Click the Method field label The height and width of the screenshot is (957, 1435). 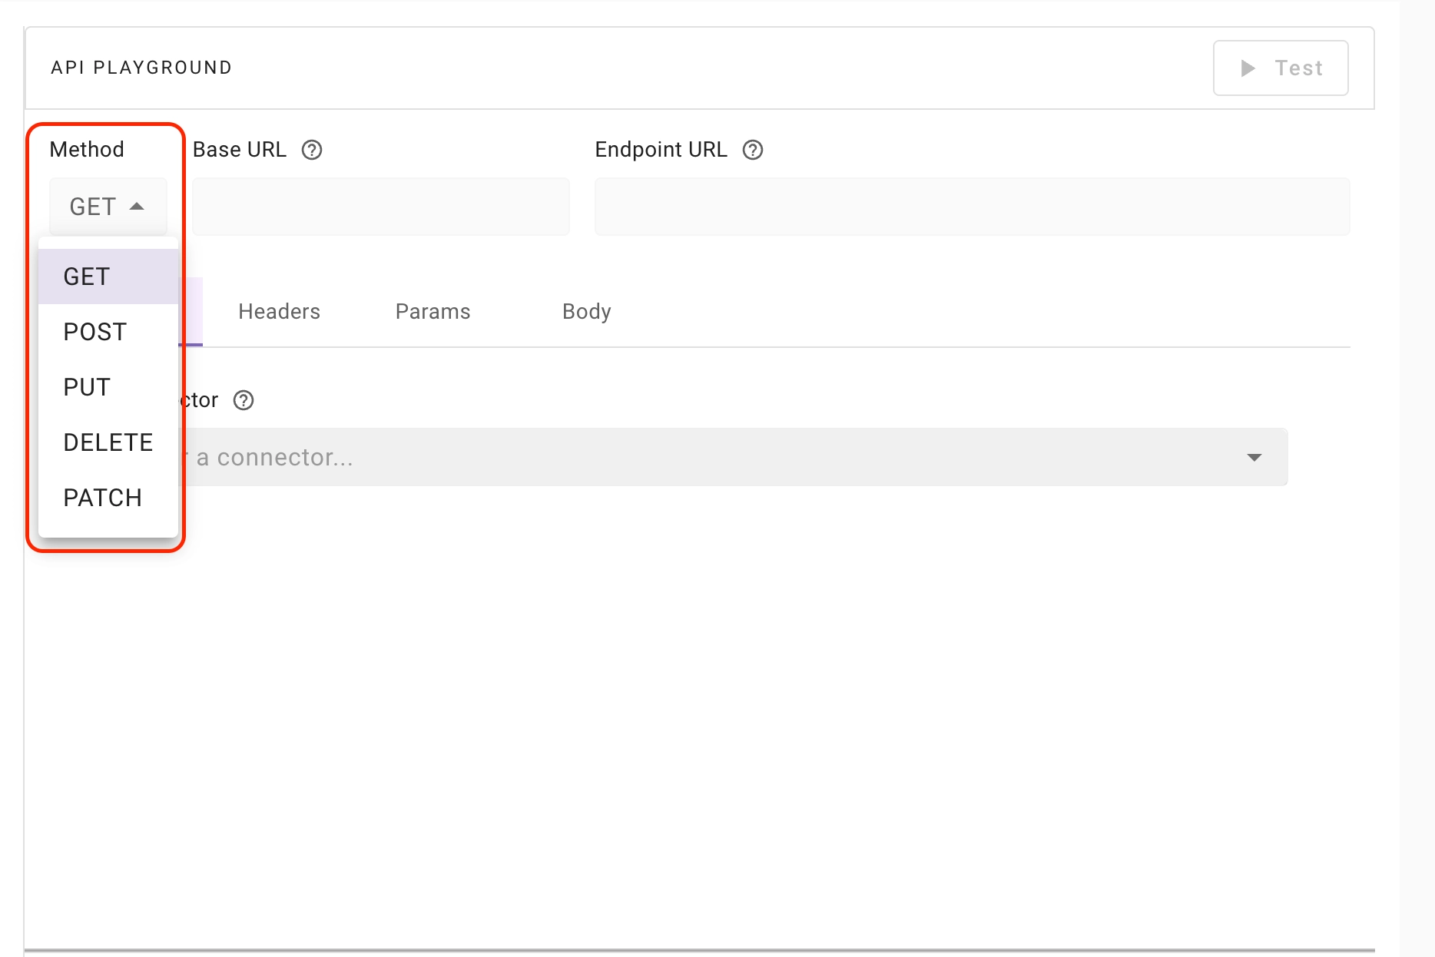(87, 149)
